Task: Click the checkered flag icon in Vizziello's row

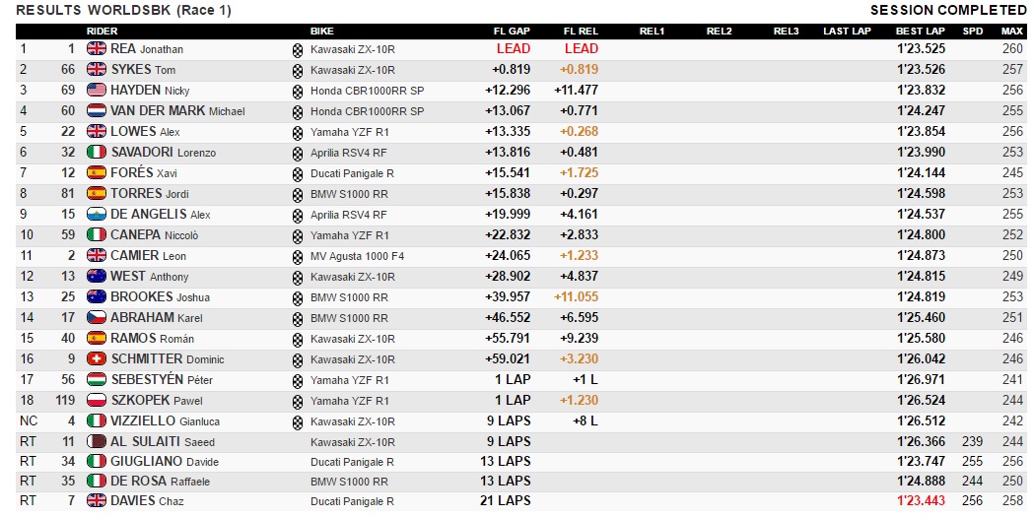Action: pyautogui.click(x=298, y=421)
